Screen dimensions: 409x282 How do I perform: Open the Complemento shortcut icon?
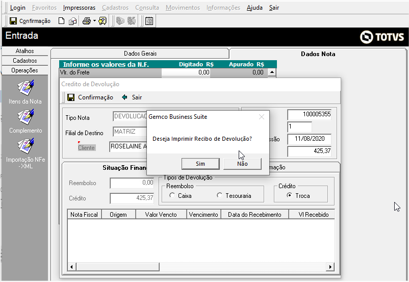pyautogui.click(x=25, y=117)
